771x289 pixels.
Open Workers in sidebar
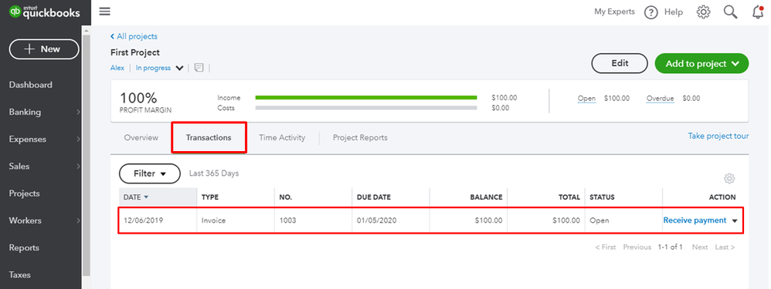point(25,221)
